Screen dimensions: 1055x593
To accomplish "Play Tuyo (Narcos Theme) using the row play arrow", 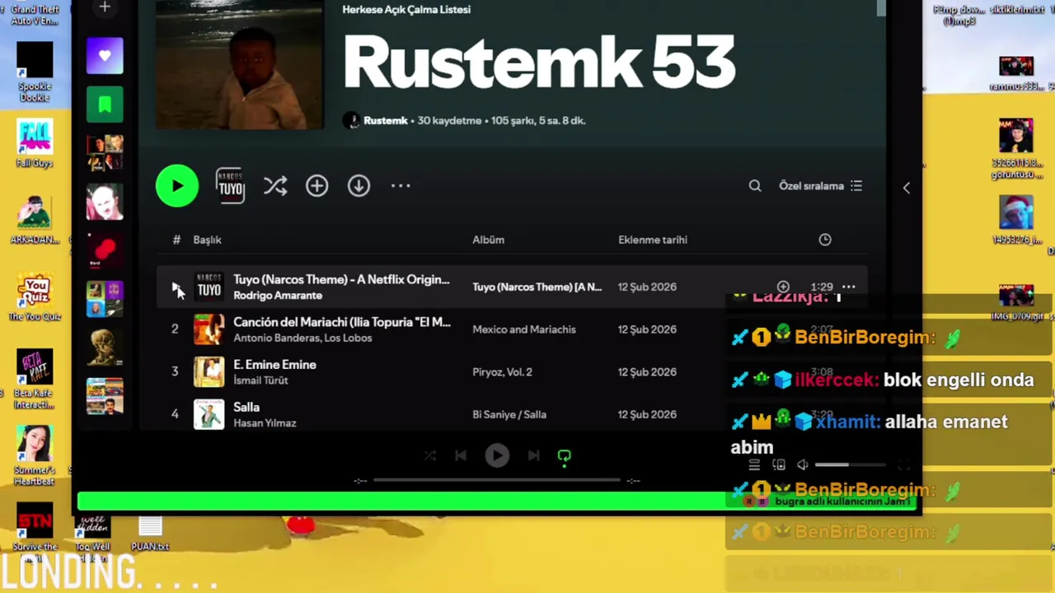I will pos(176,287).
